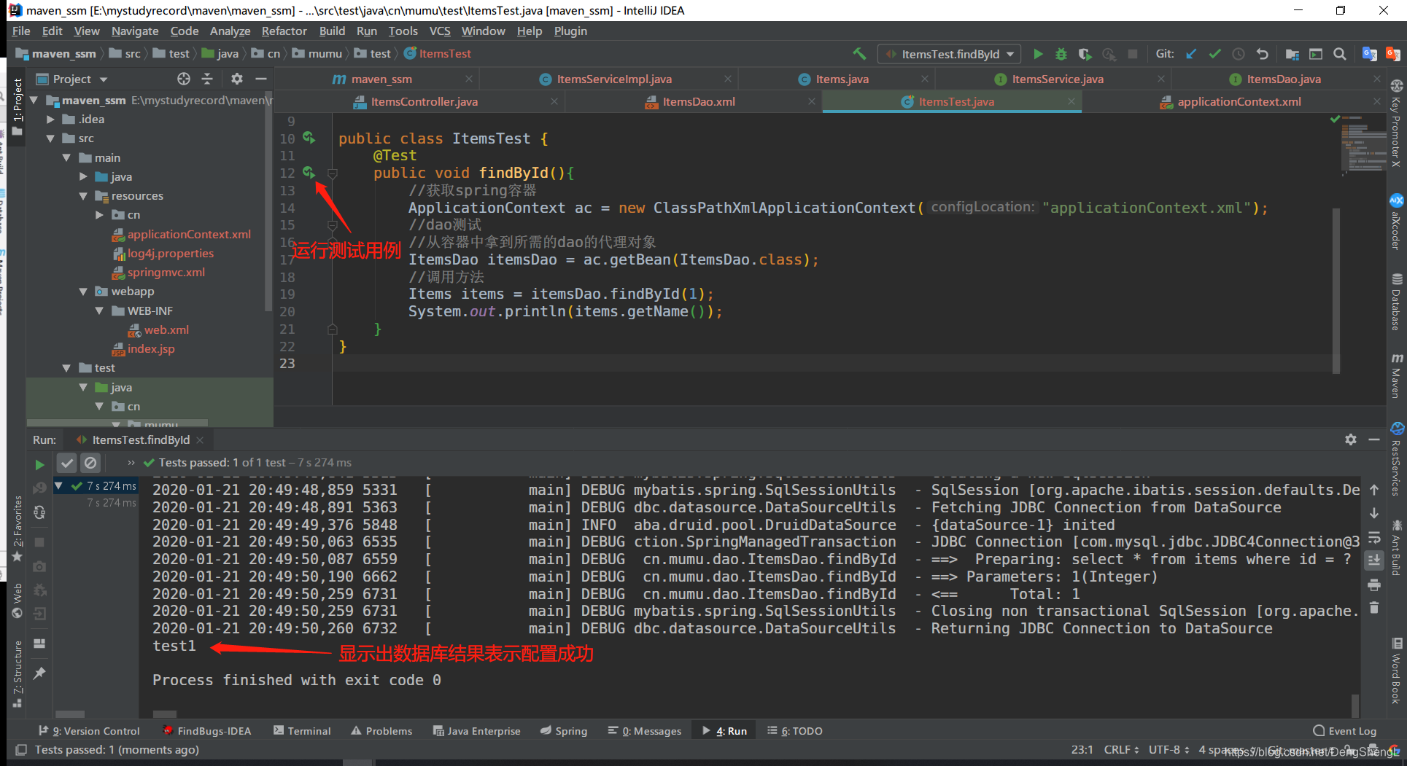Toggle Structure tool window on left edge
Screen dimensions: 1407x766
(18, 674)
